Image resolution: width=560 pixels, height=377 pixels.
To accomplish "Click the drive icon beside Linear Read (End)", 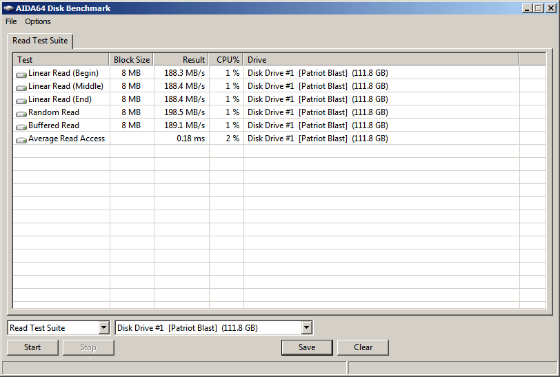I will (x=21, y=101).
